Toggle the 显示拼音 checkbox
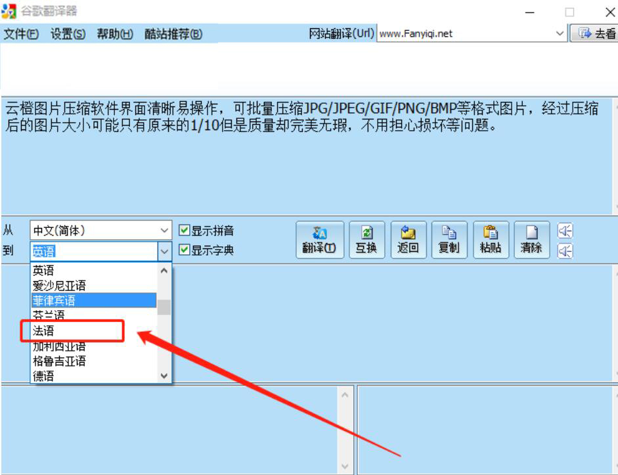618x475 pixels. pyautogui.click(x=184, y=230)
